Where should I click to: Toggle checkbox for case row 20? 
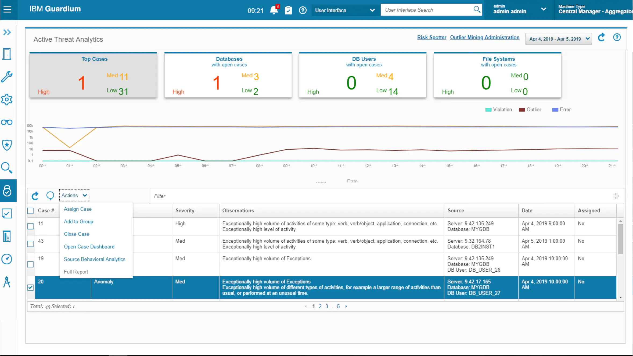coord(30,287)
